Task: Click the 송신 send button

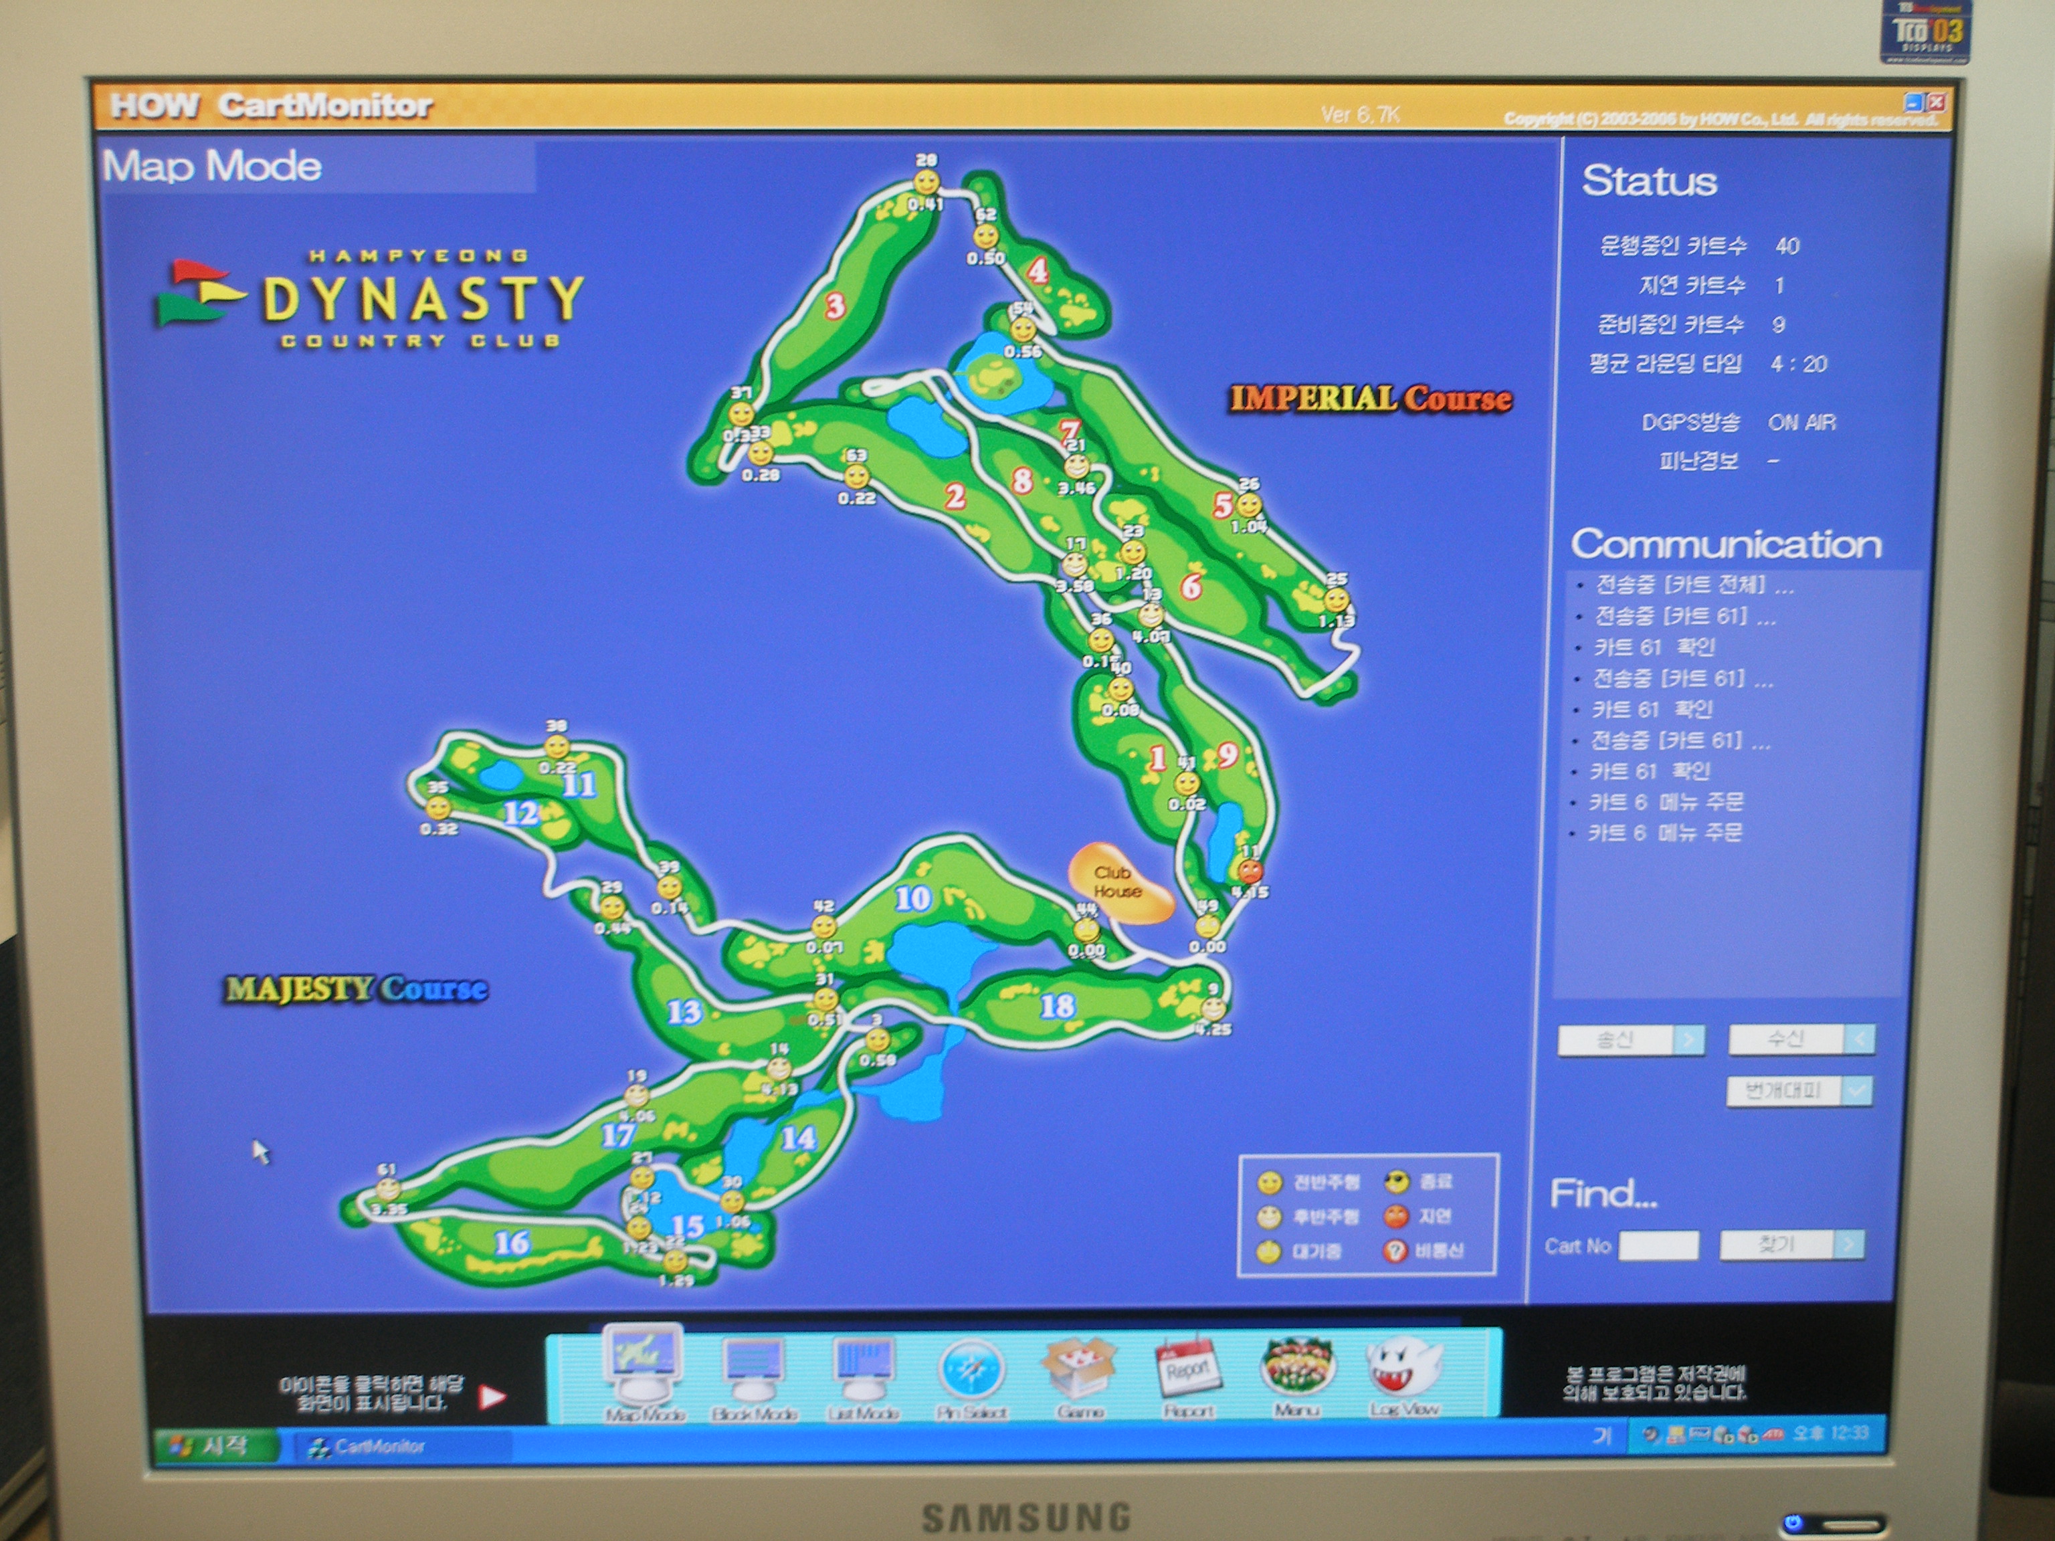Action: tap(1632, 1039)
